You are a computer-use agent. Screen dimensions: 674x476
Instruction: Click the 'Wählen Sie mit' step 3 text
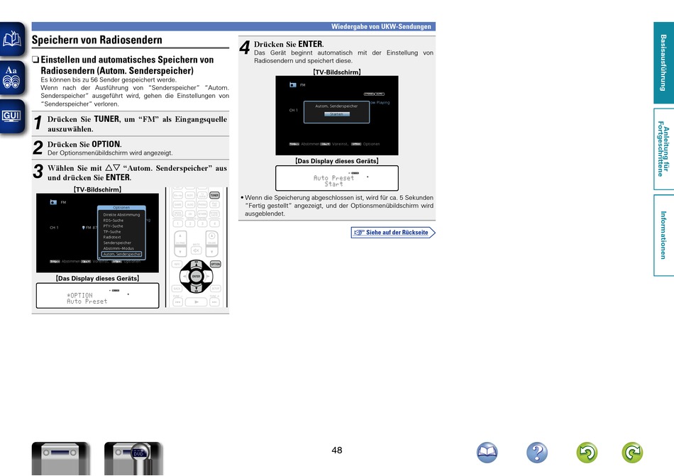point(137,172)
